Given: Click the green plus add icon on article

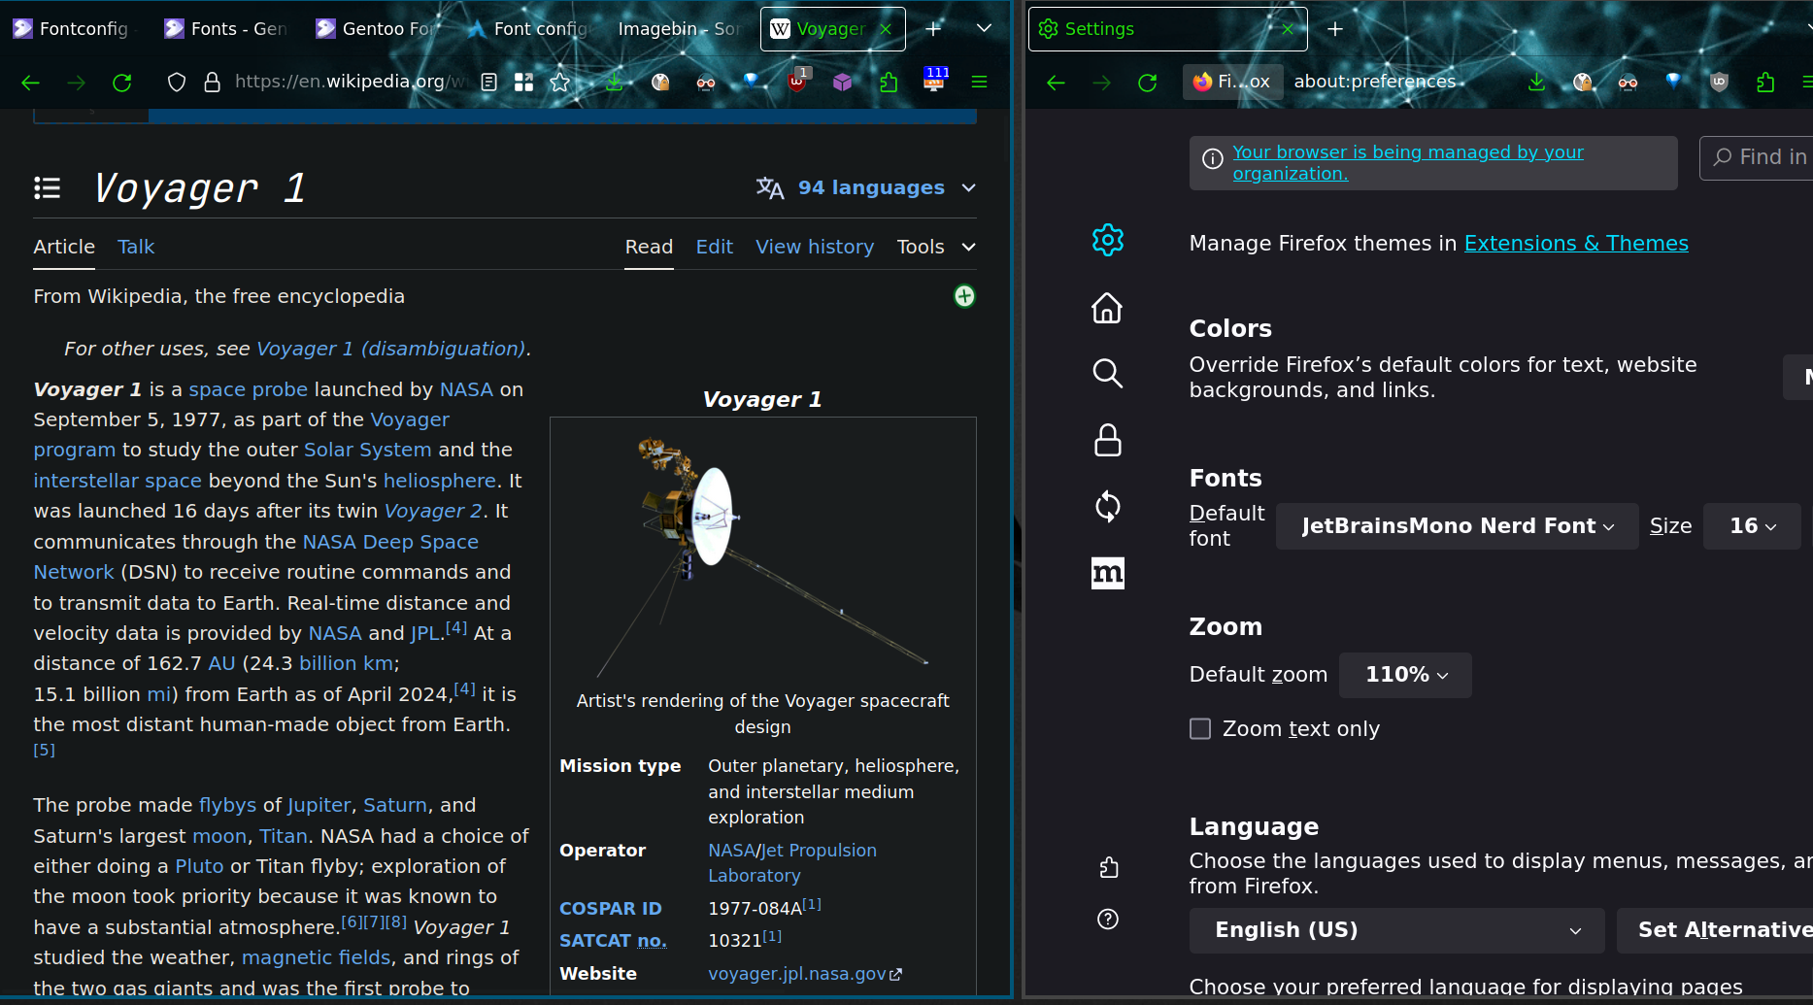Looking at the screenshot, I should pyautogui.click(x=964, y=296).
